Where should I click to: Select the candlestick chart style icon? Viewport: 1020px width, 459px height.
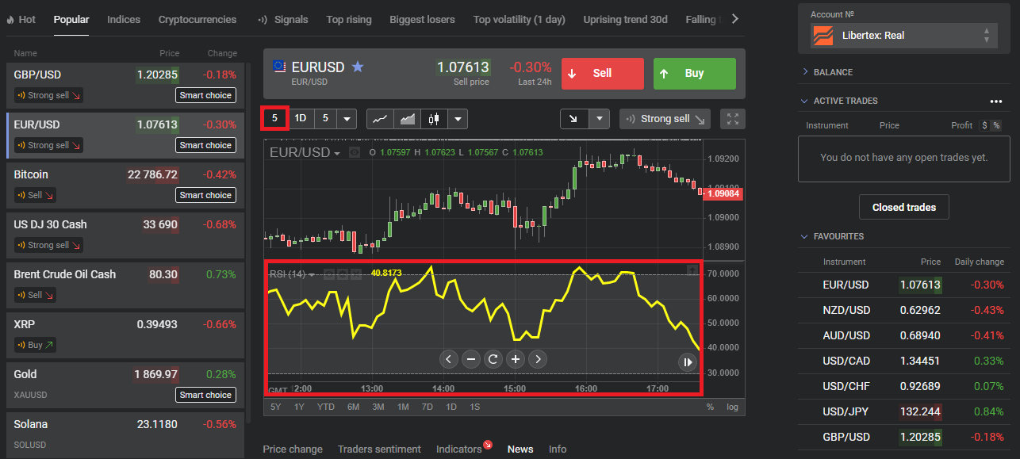pos(434,118)
